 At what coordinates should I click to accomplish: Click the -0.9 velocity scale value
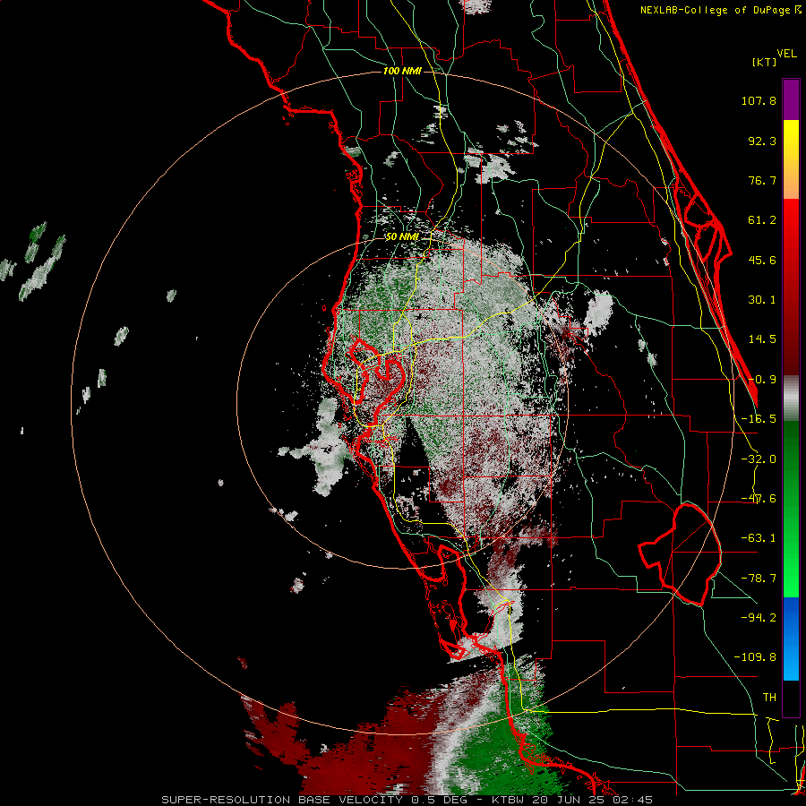(762, 380)
